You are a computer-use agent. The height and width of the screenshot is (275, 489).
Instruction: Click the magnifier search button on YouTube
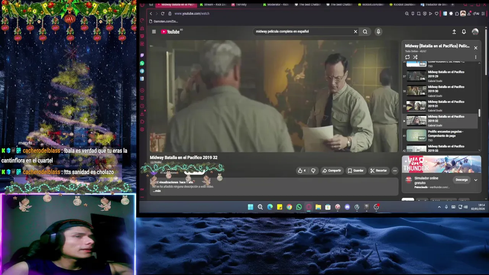coord(365,32)
